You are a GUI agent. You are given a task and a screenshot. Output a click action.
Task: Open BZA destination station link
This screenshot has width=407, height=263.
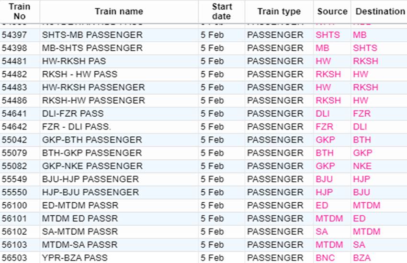coord(362,258)
